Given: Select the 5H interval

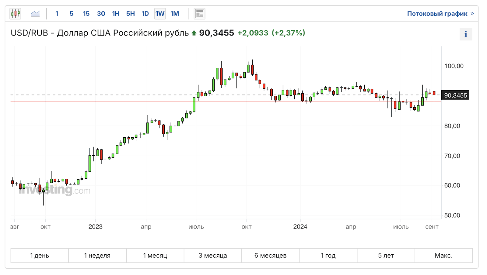Looking at the screenshot, I should [131, 14].
